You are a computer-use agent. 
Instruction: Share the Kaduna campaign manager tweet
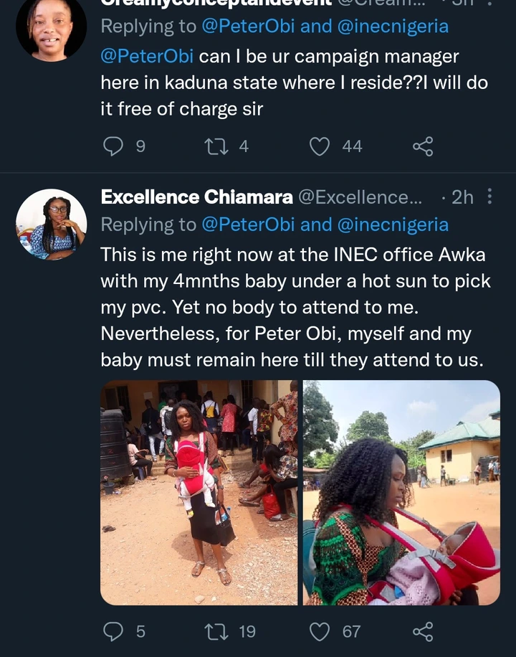[x=423, y=146]
